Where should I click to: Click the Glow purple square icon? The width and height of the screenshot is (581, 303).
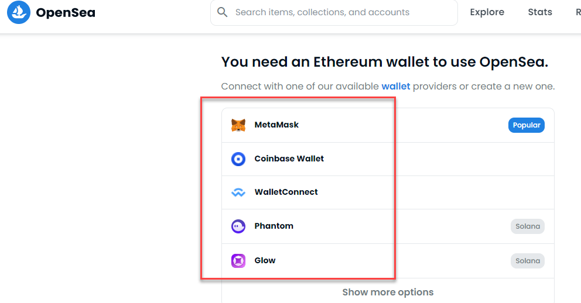point(238,260)
